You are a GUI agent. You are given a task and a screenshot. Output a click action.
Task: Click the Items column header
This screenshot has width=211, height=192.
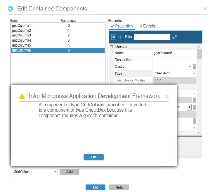[x=15, y=21]
